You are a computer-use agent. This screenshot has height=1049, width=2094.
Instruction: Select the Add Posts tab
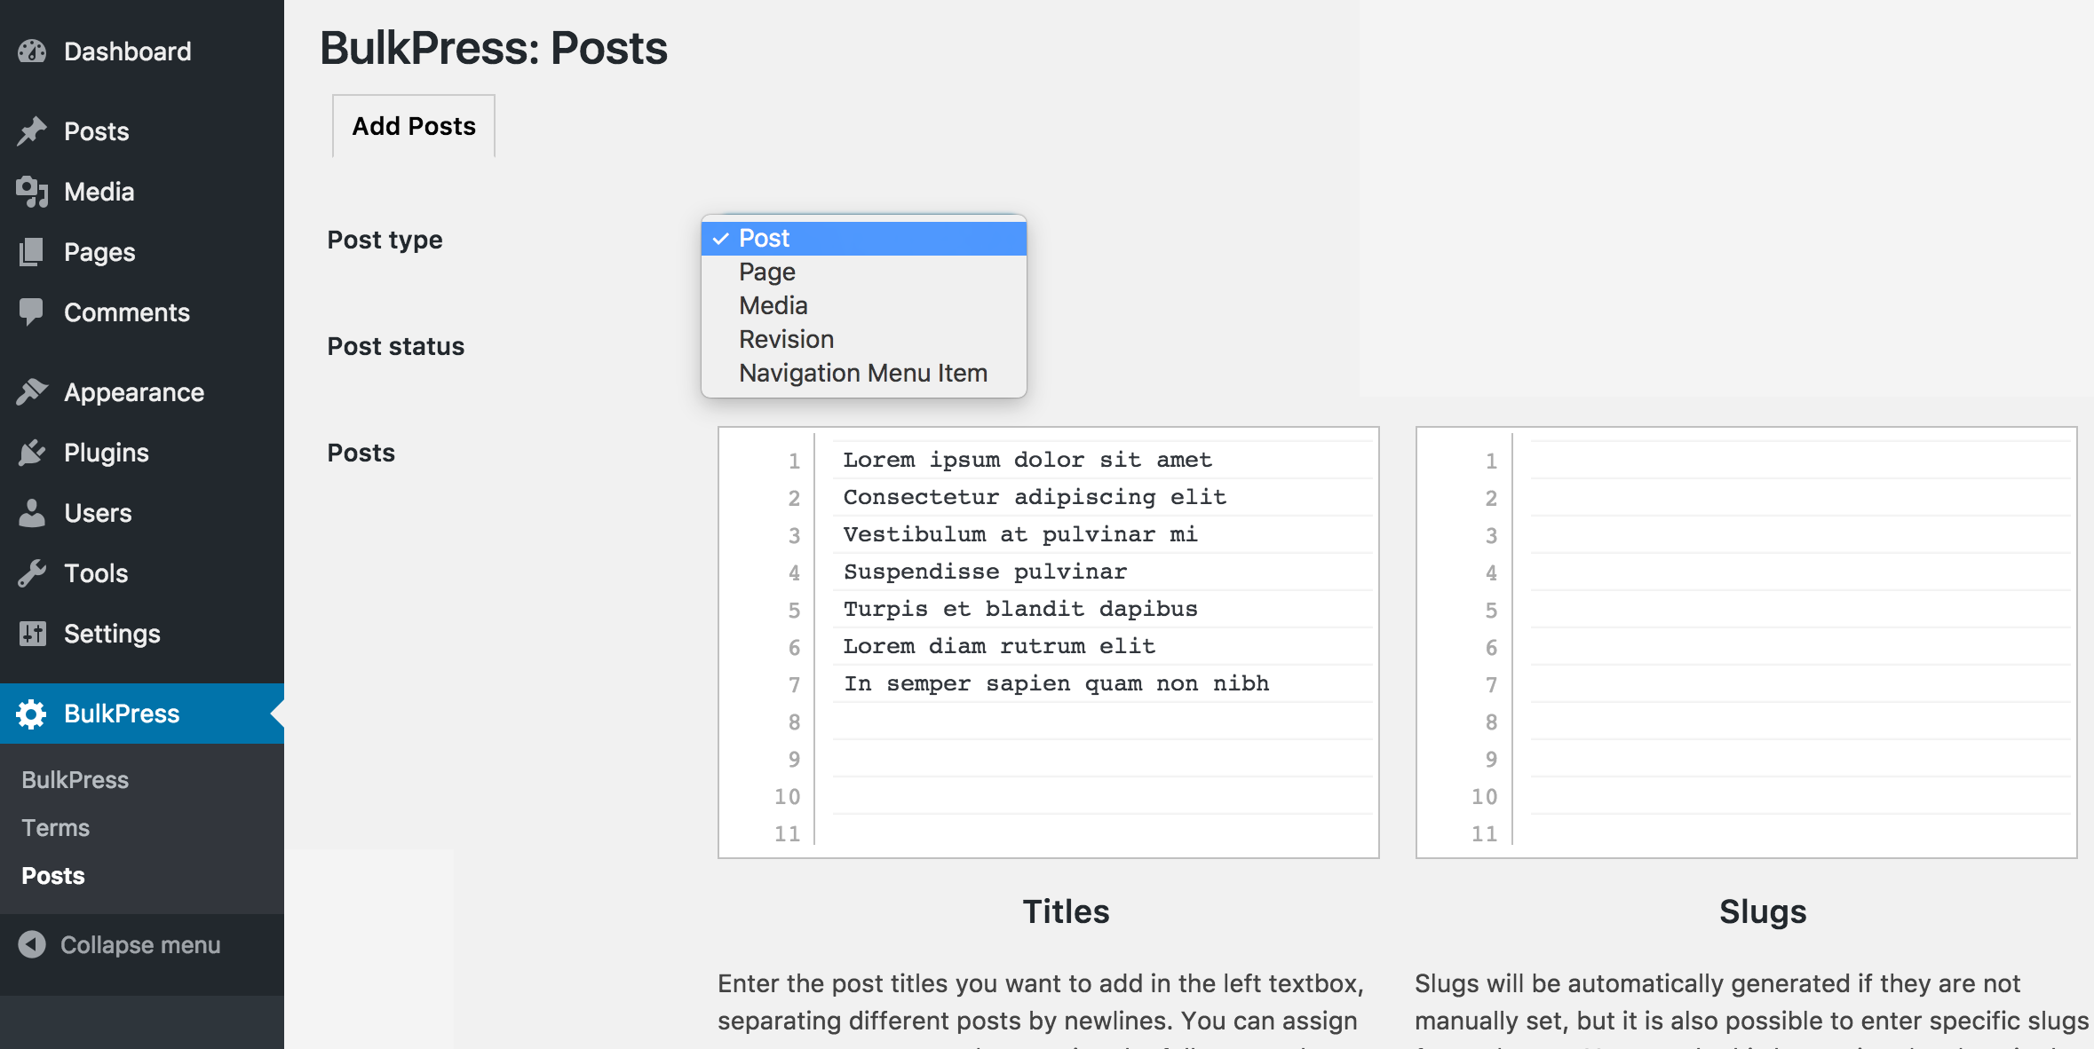pyautogui.click(x=414, y=126)
